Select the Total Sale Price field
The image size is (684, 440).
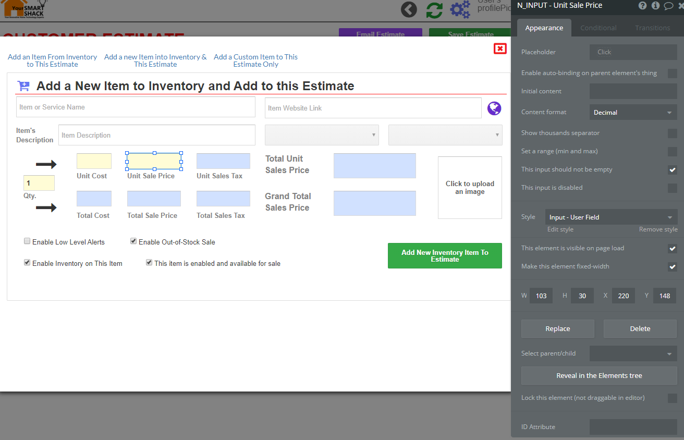click(x=154, y=199)
